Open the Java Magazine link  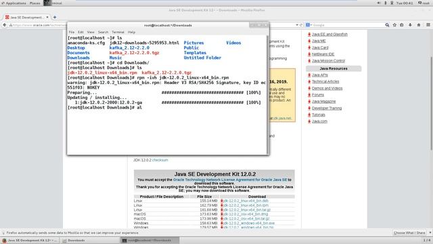[x=324, y=102]
